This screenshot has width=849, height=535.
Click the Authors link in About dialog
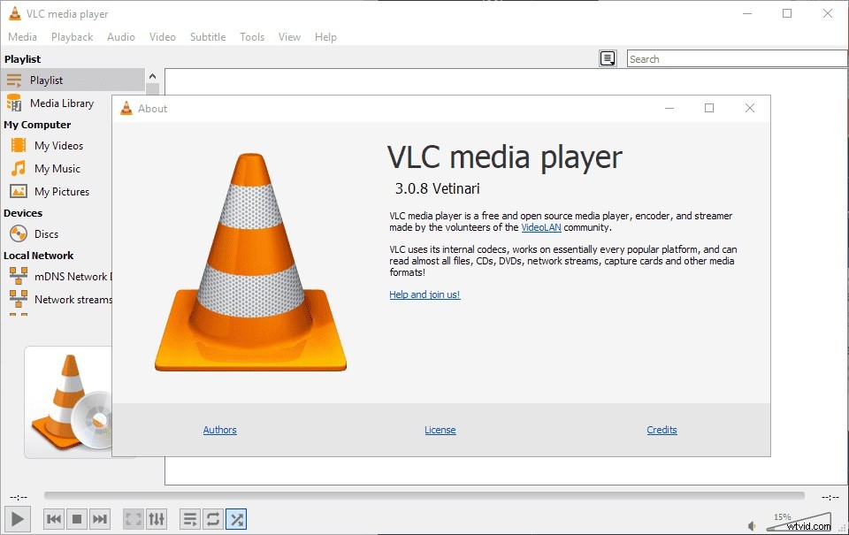pyautogui.click(x=219, y=430)
